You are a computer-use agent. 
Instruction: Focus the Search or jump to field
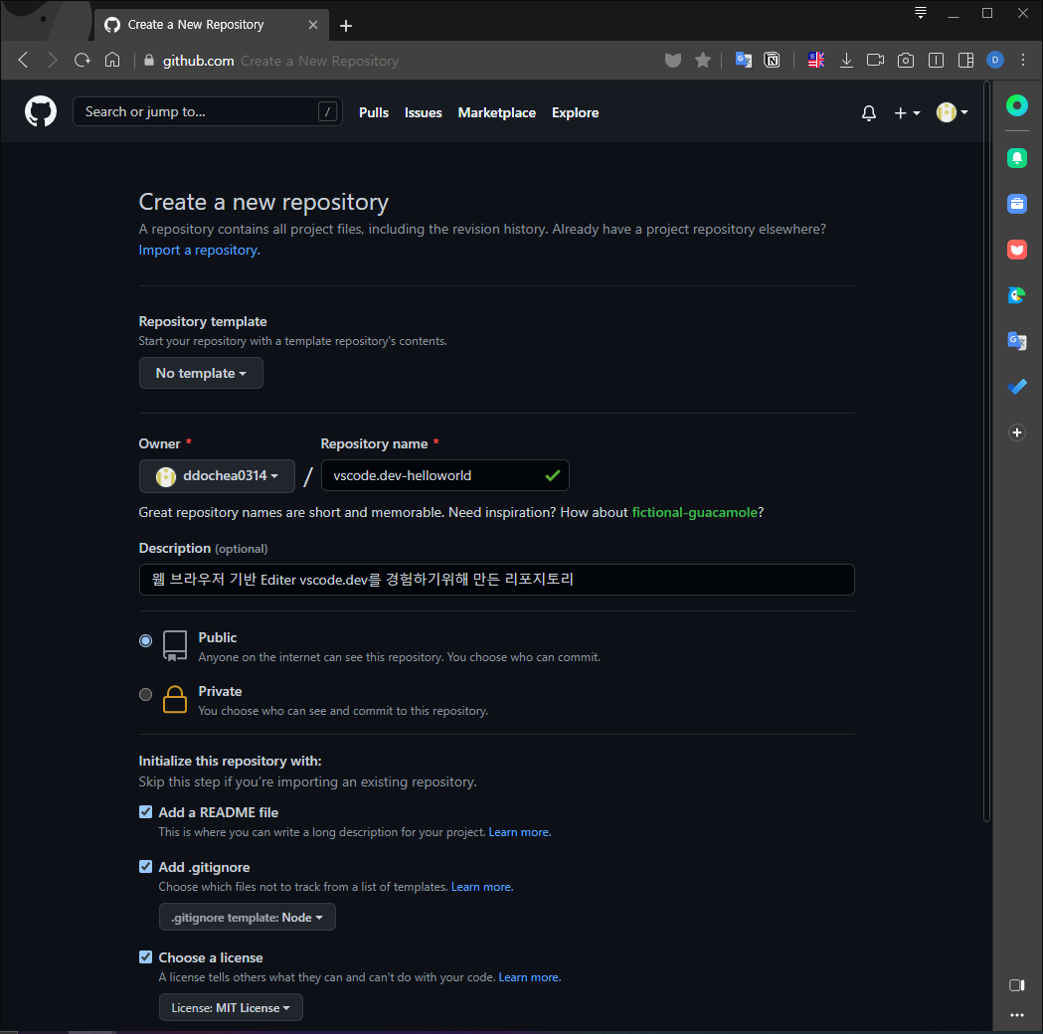coord(208,111)
